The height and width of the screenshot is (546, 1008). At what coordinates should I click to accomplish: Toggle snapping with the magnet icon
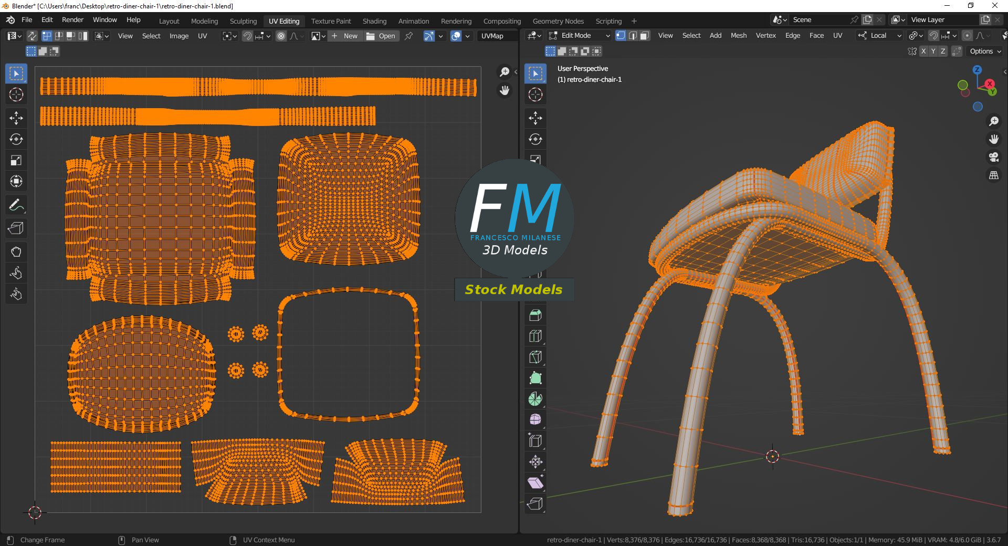pyautogui.click(x=934, y=36)
